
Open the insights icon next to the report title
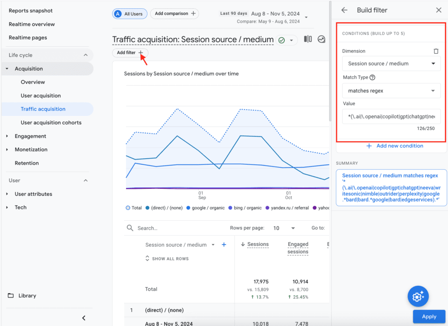point(322,39)
